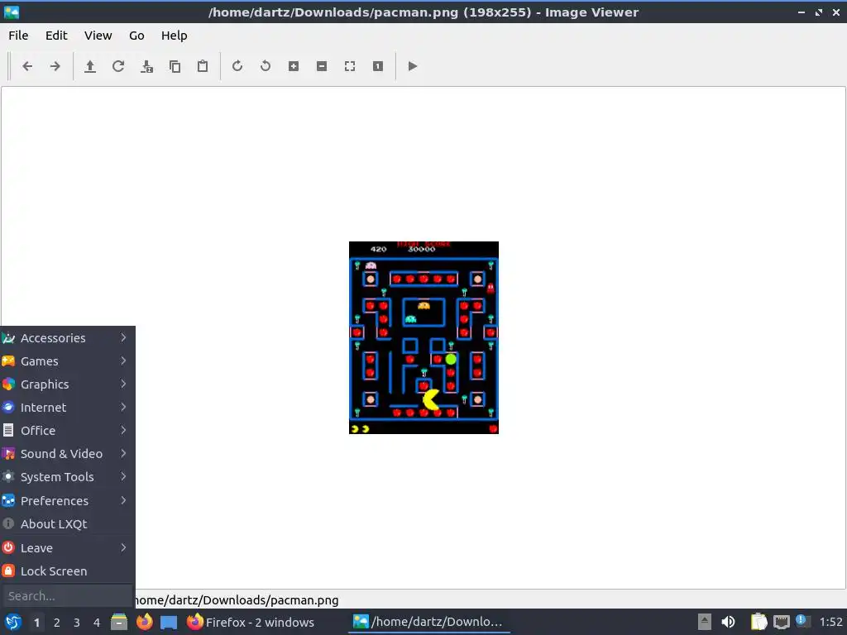Click the open file upload icon

90,66
